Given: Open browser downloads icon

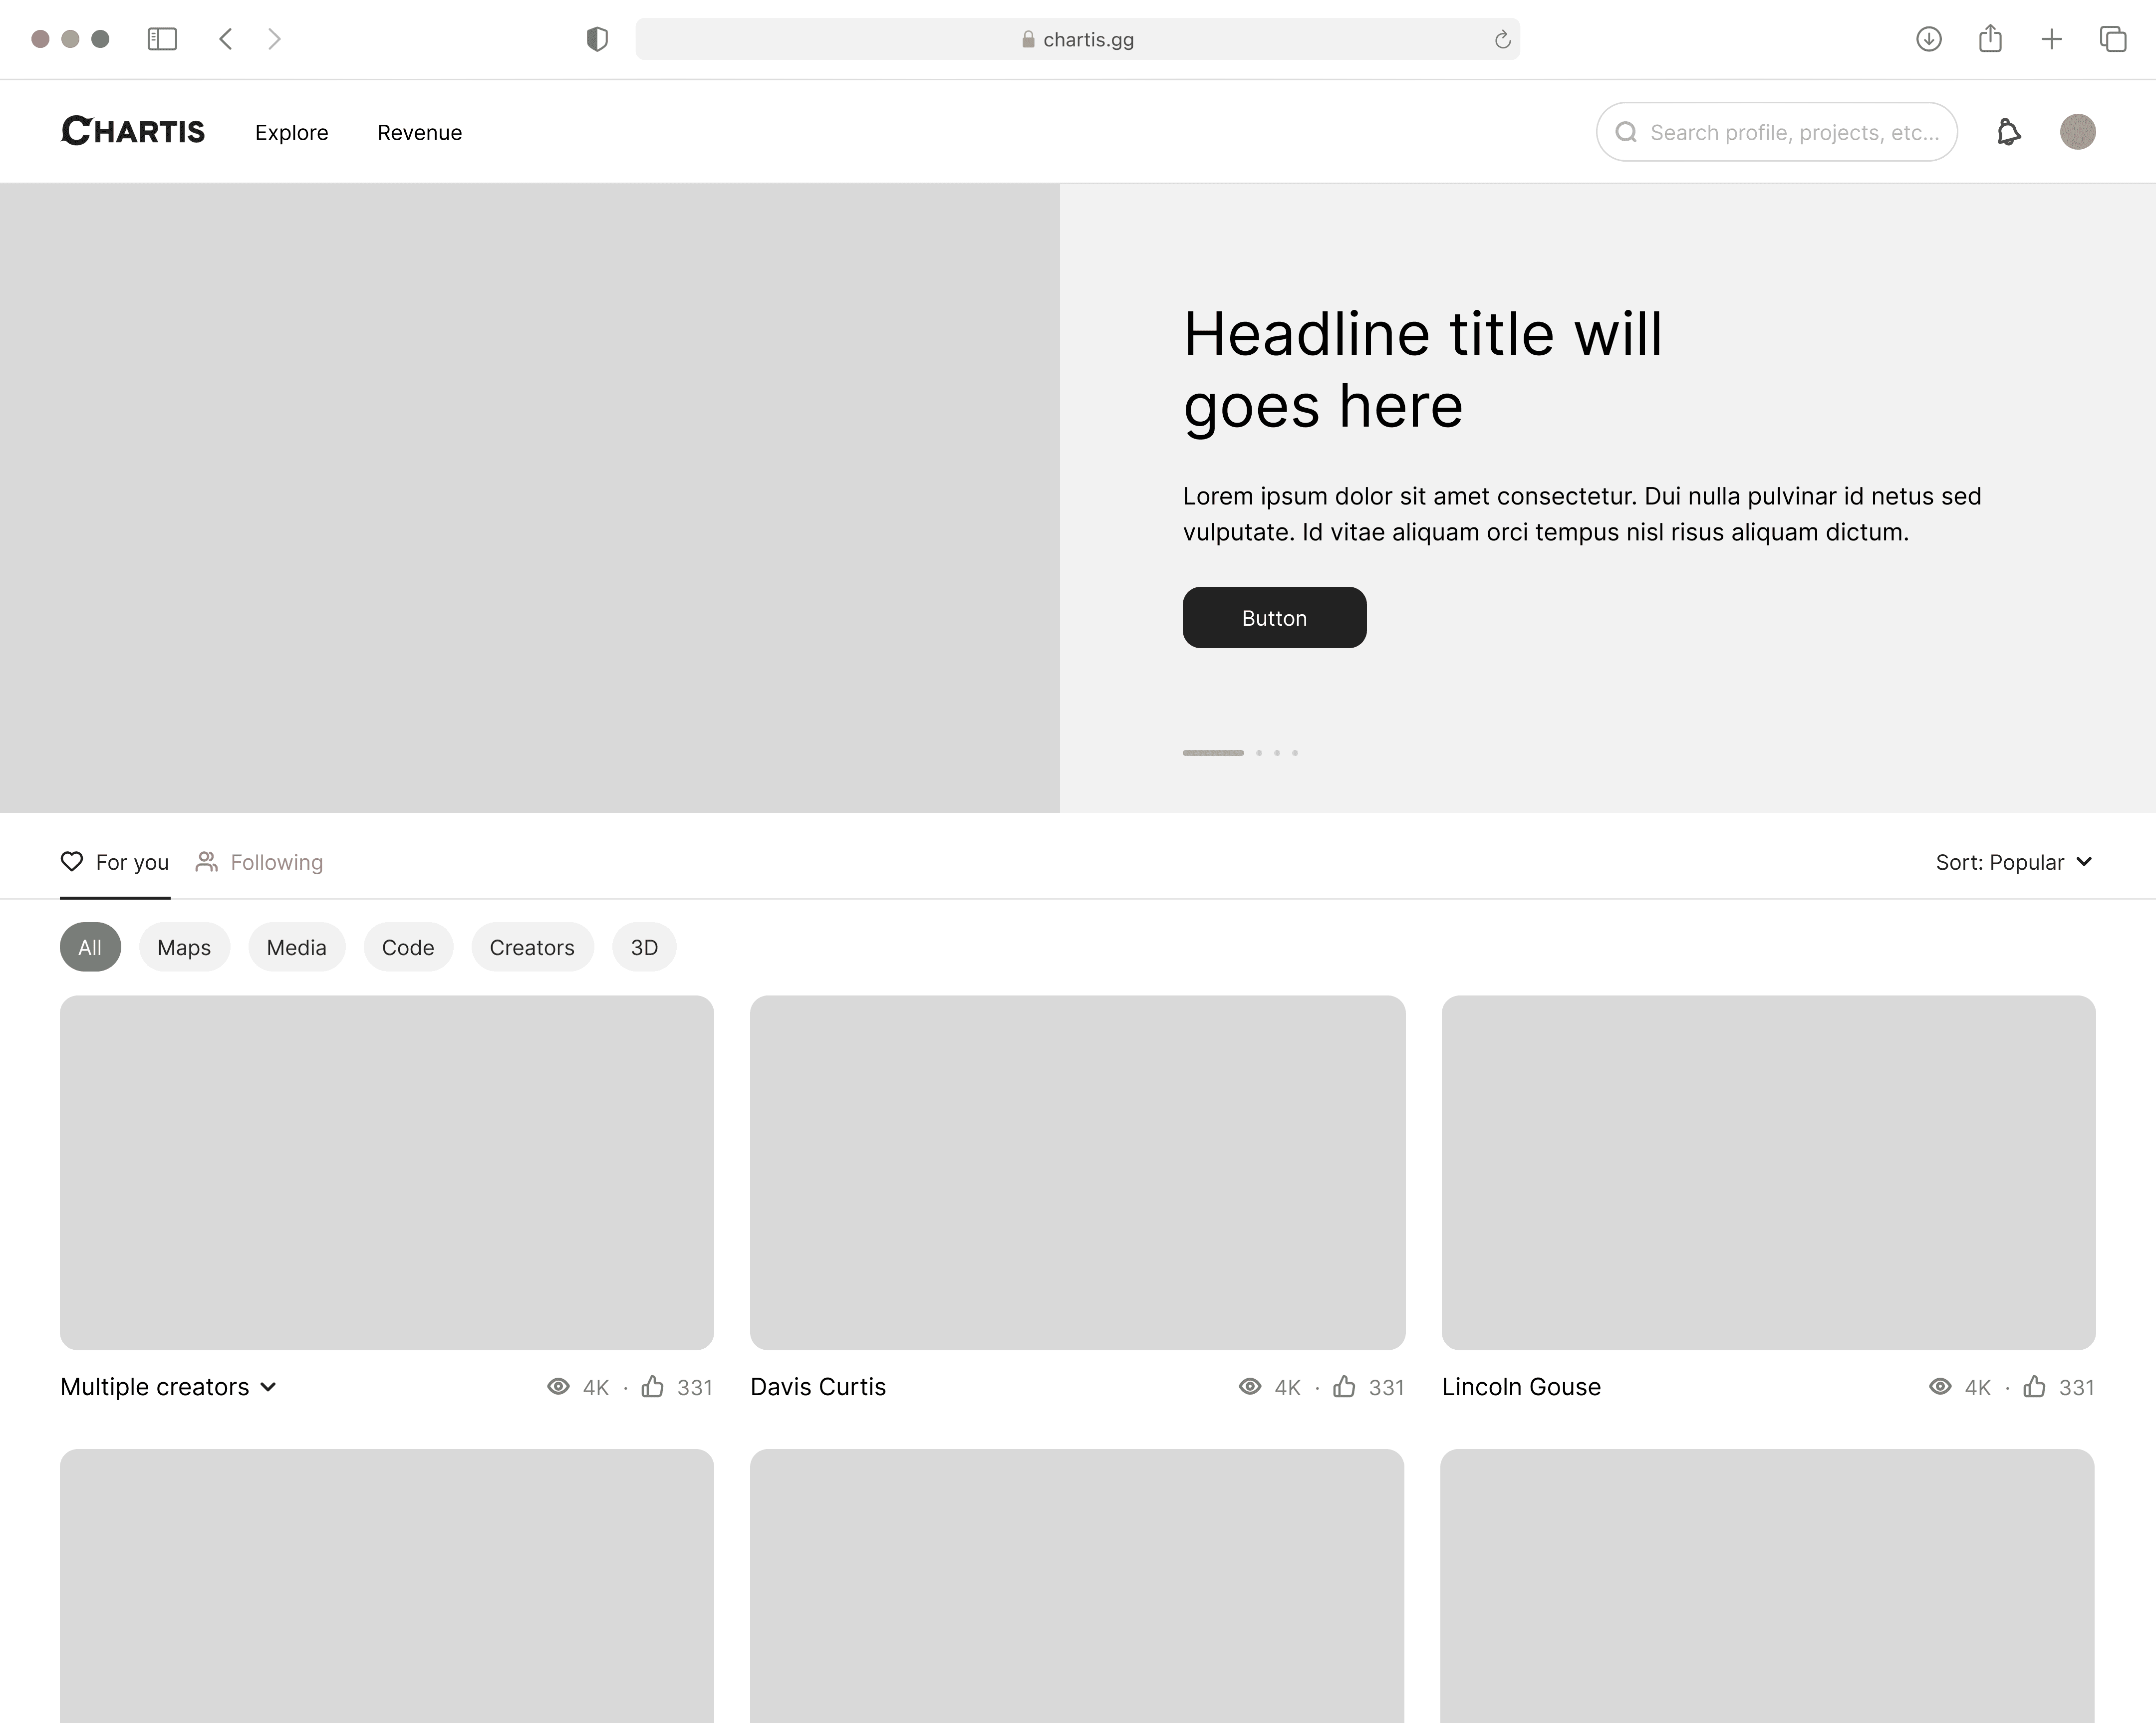Looking at the screenshot, I should click(1928, 39).
